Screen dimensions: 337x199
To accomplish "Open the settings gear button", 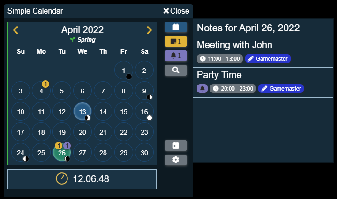I will point(176,160).
